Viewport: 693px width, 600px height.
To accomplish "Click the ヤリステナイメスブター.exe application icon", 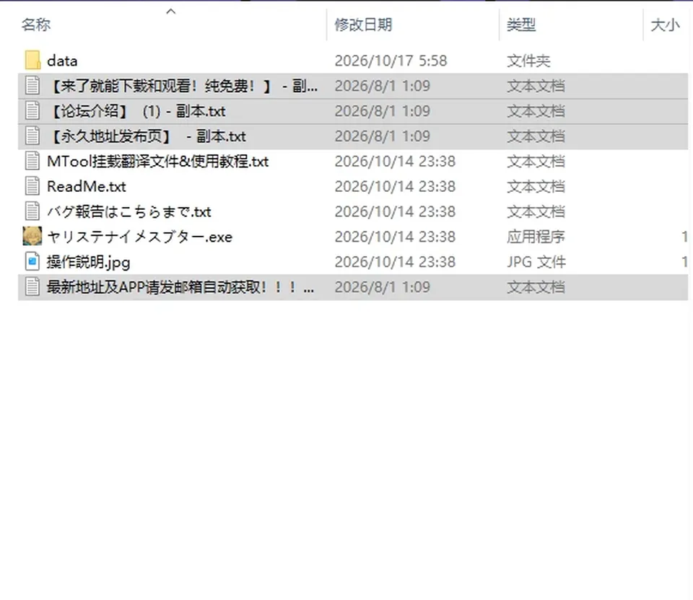I will 32,237.
